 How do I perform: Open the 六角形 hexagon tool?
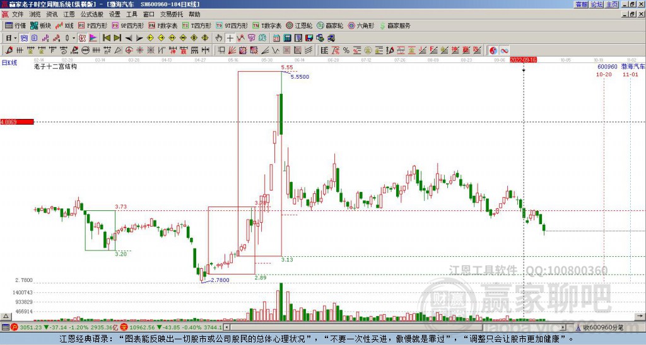click(x=361, y=25)
